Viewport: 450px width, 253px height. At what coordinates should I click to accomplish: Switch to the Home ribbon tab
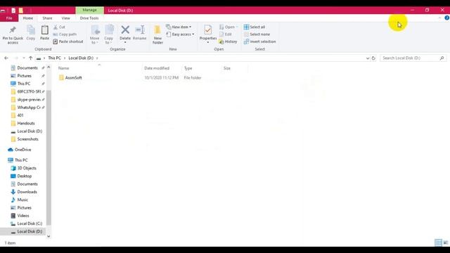[28, 18]
